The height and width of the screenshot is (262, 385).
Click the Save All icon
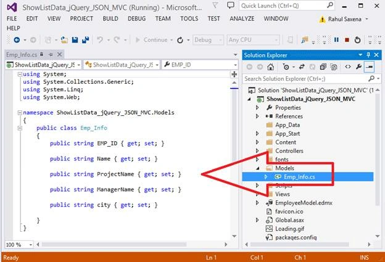coord(85,40)
